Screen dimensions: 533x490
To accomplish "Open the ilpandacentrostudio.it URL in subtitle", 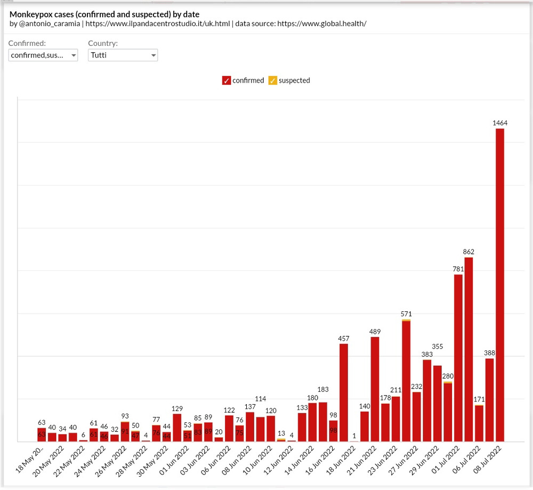I will click(x=167, y=24).
